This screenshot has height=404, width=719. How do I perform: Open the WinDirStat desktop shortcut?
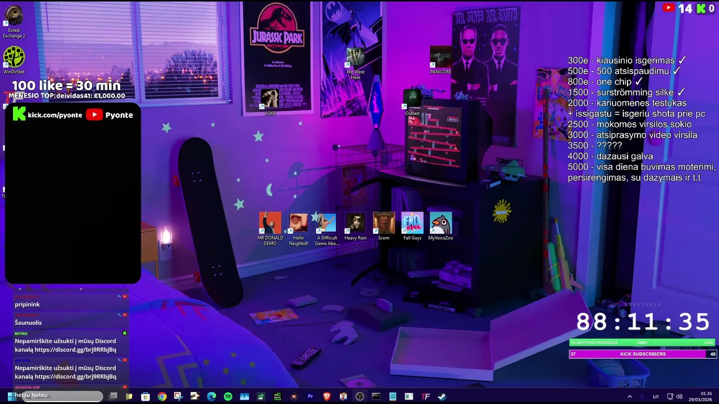pyautogui.click(x=14, y=61)
